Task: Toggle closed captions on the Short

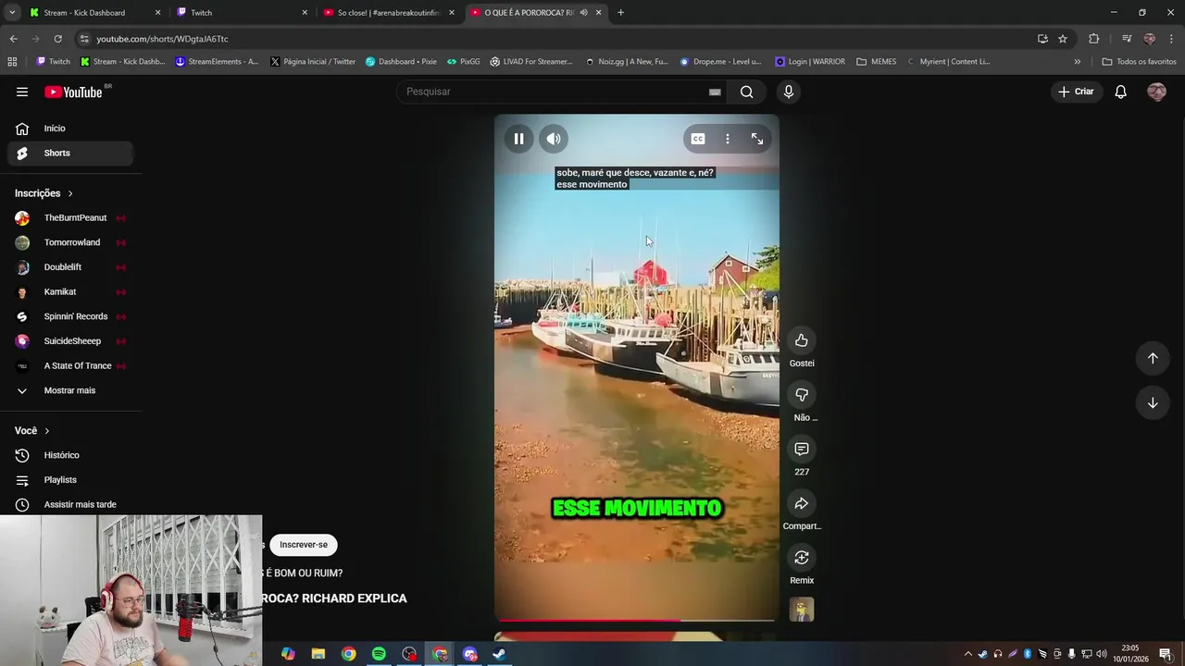Action: pos(698,139)
